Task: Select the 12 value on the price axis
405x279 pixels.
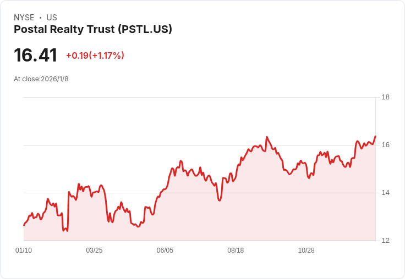Action: coord(386,241)
